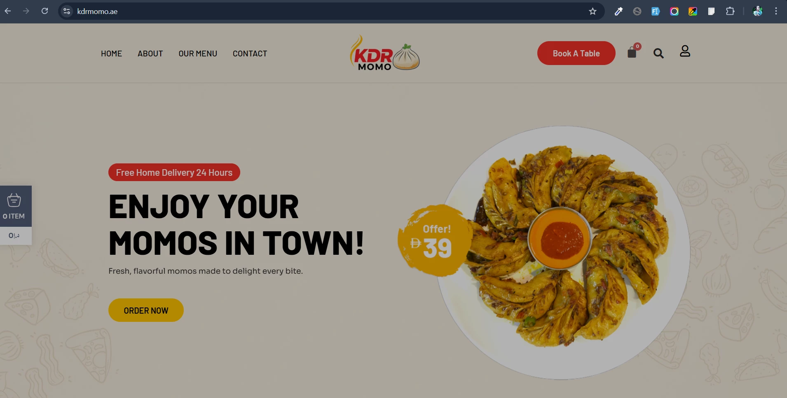Image resolution: width=787 pixels, height=398 pixels.
Task: Click the KDR Momo logo
Action: tap(385, 53)
